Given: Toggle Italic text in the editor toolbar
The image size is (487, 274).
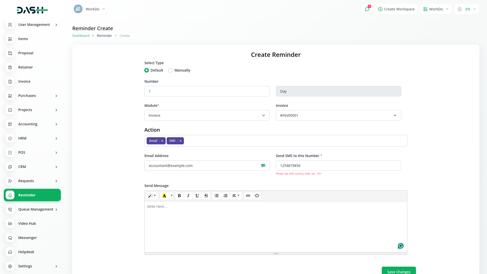Looking at the screenshot, I should click(188, 196).
